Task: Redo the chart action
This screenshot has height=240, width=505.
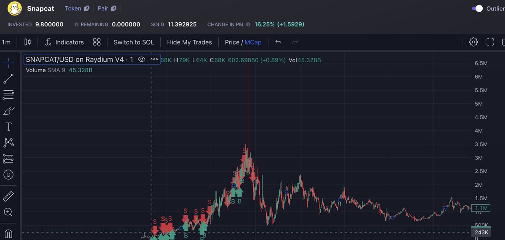Action: pos(295,42)
